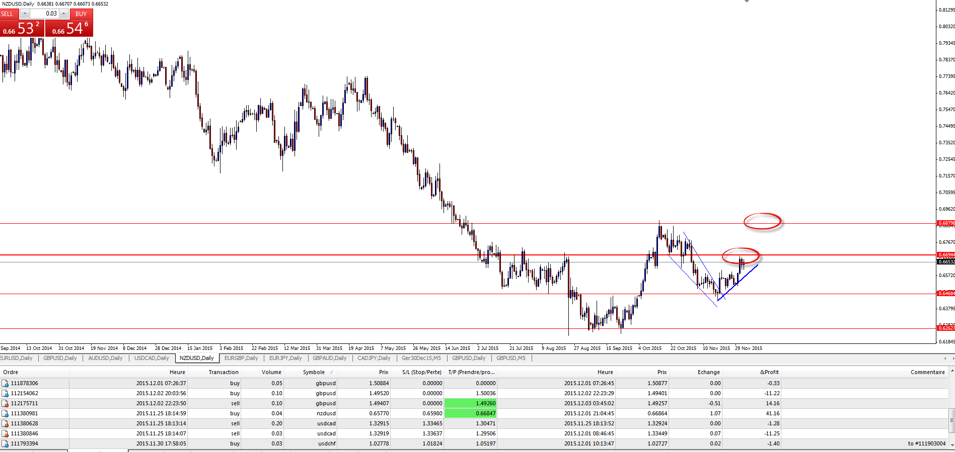Click sell order icon for 112175711
The height and width of the screenshot is (452, 955).
5,404
